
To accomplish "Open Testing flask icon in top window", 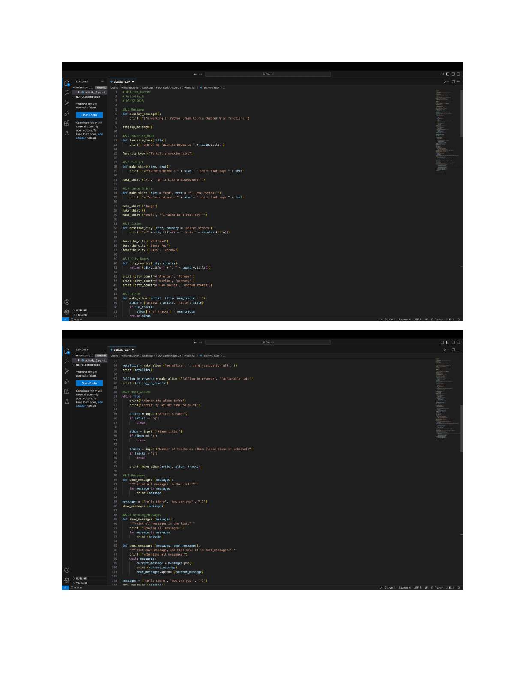I will coord(67,133).
